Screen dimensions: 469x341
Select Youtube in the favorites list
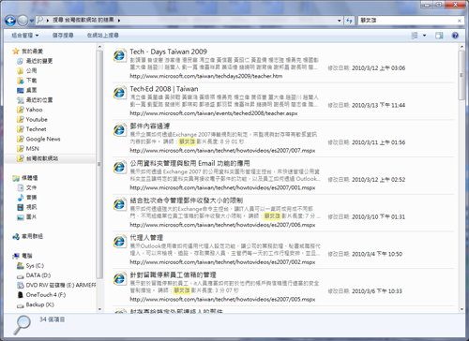[x=37, y=119]
